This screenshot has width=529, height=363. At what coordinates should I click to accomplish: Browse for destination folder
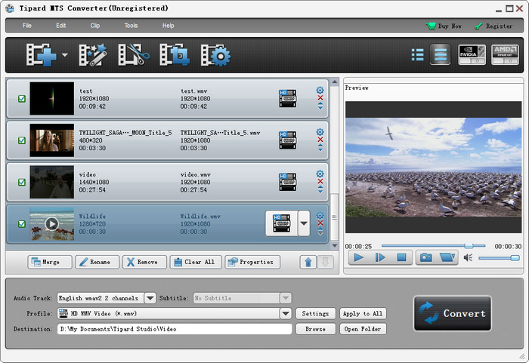coord(315,329)
